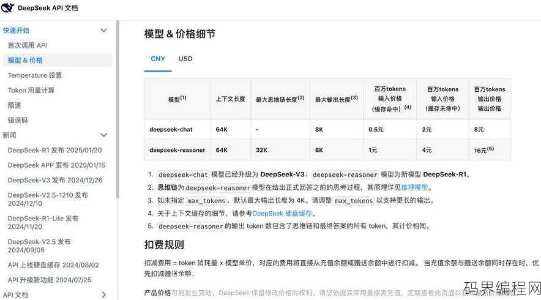Click the 上下文长度 column header

tap(230, 99)
